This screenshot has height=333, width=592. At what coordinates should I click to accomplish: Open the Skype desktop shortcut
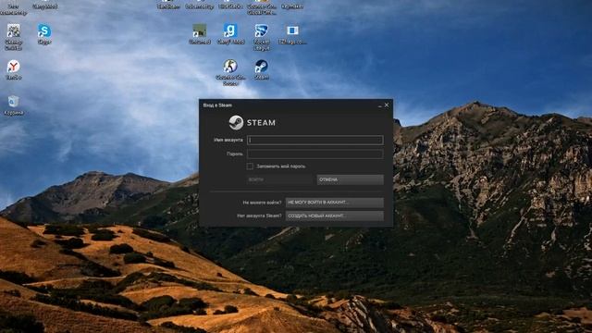point(44,34)
